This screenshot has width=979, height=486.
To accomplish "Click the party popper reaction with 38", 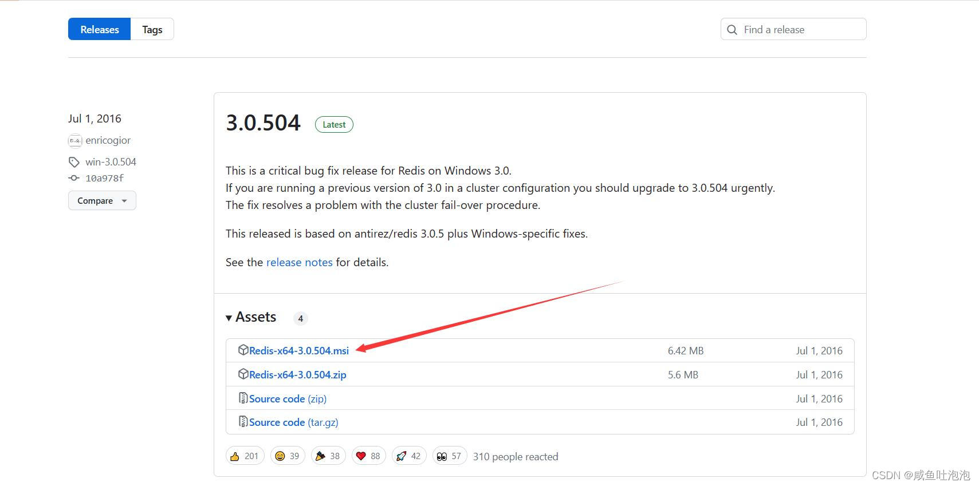I will click(328, 456).
